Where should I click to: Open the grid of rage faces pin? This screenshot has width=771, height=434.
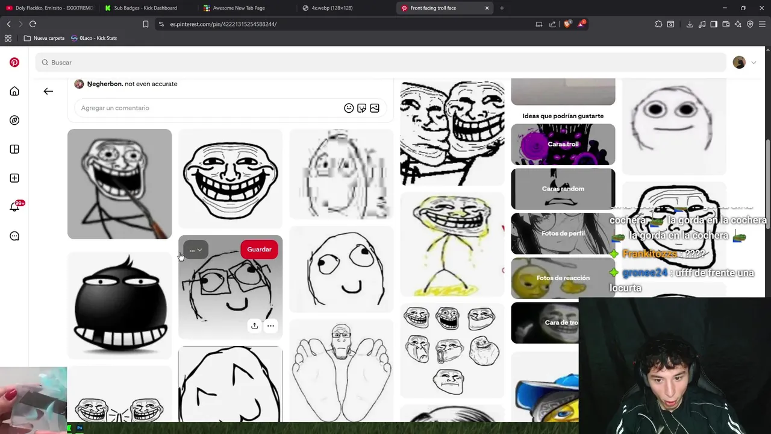[x=452, y=351]
